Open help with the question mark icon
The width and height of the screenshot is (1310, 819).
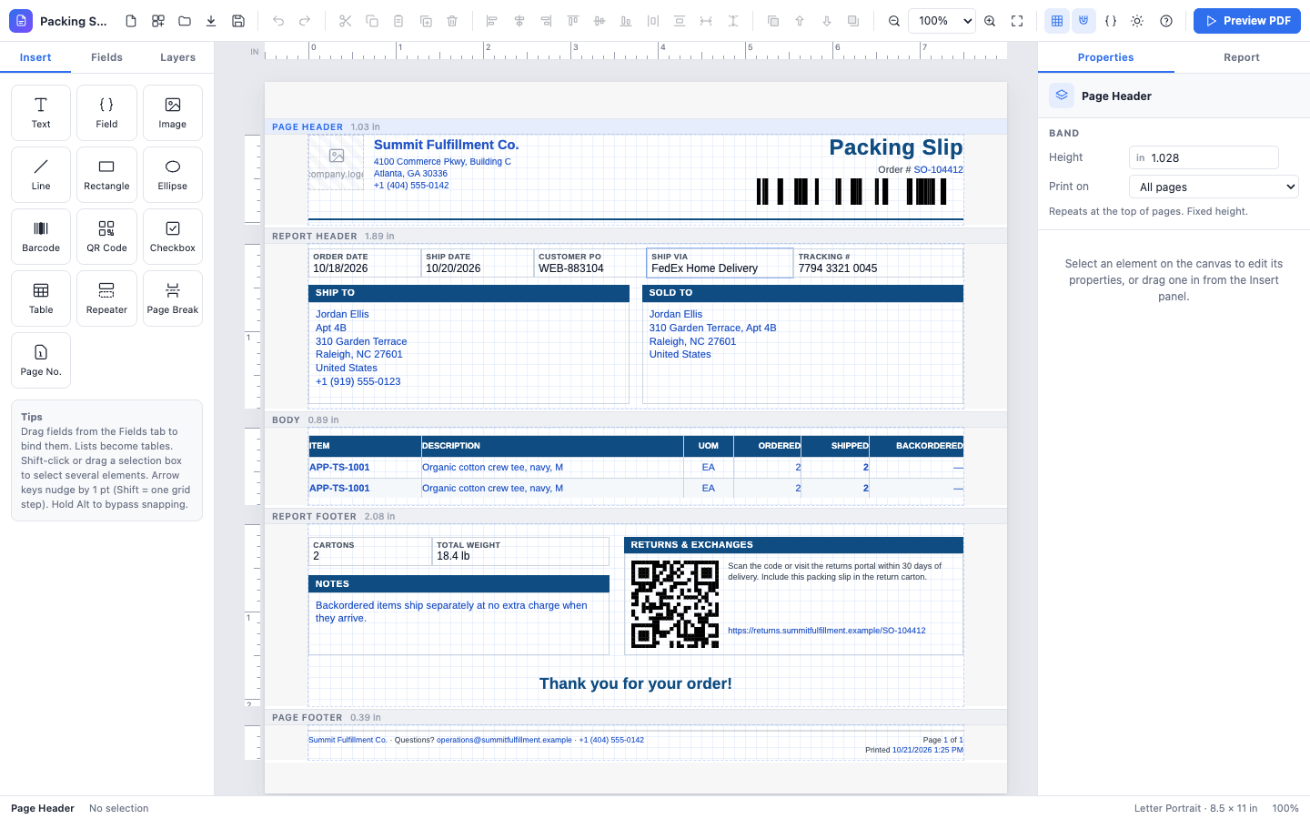[x=1166, y=21]
